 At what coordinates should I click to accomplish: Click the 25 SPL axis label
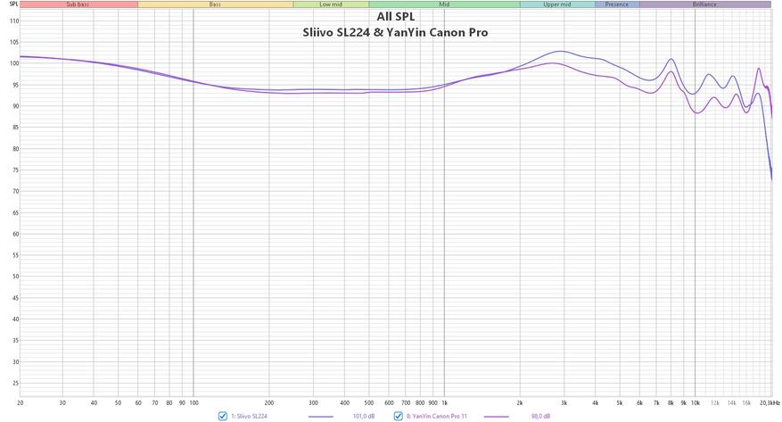[x=15, y=383]
